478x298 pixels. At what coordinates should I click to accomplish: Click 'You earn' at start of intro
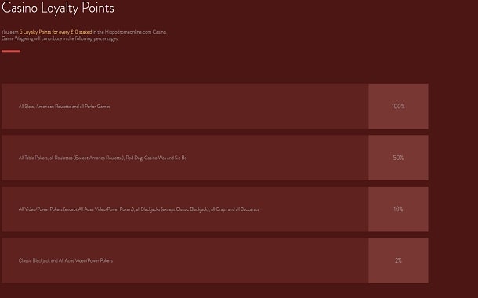(x=9, y=31)
